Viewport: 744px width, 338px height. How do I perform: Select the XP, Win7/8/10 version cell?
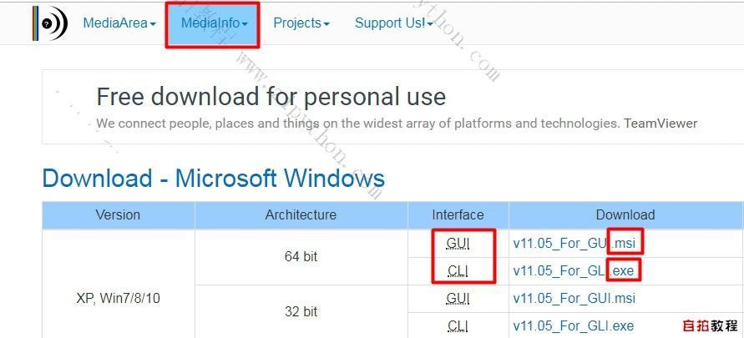point(118,299)
